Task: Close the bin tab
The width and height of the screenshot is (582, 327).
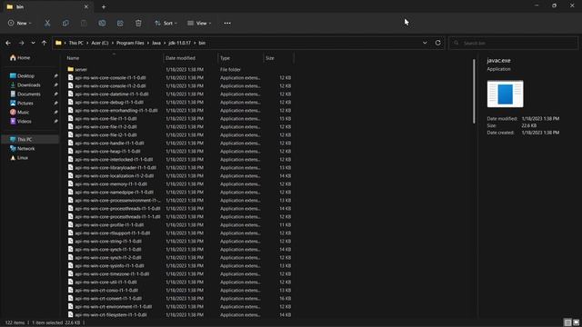Action: click(86, 6)
